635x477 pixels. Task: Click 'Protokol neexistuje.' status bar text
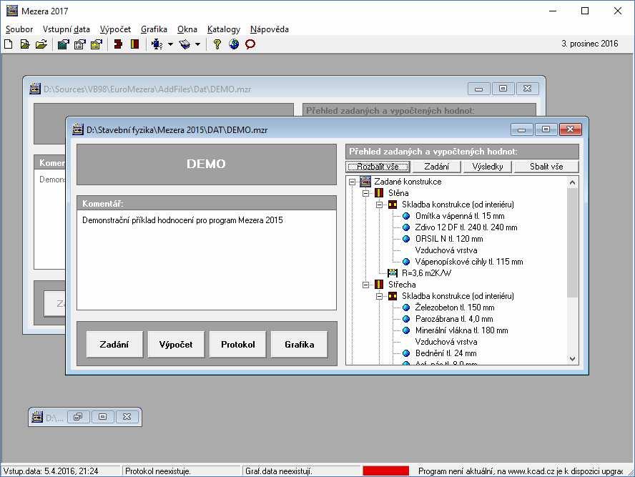click(157, 471)
